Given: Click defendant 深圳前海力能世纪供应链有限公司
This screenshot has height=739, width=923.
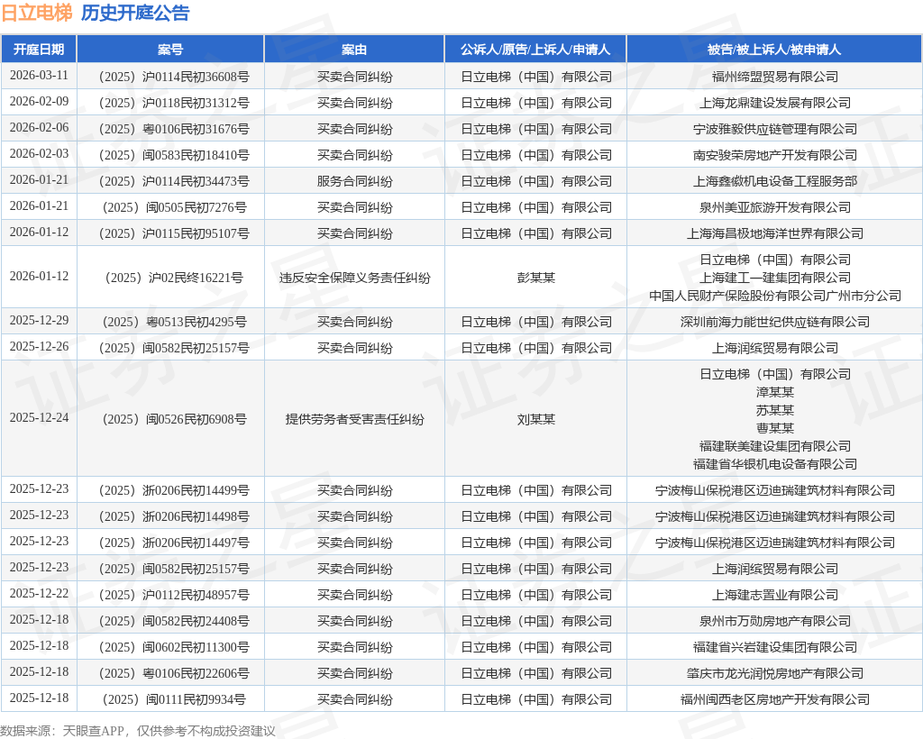Looking at the screenshot, I should tap(774, 322).
